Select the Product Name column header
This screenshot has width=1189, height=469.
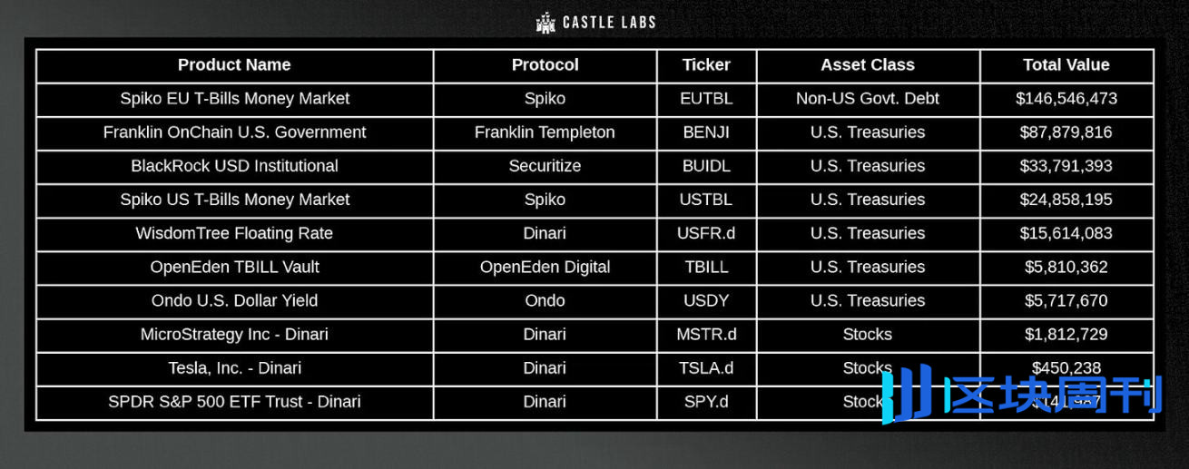[x=234, y=65]
